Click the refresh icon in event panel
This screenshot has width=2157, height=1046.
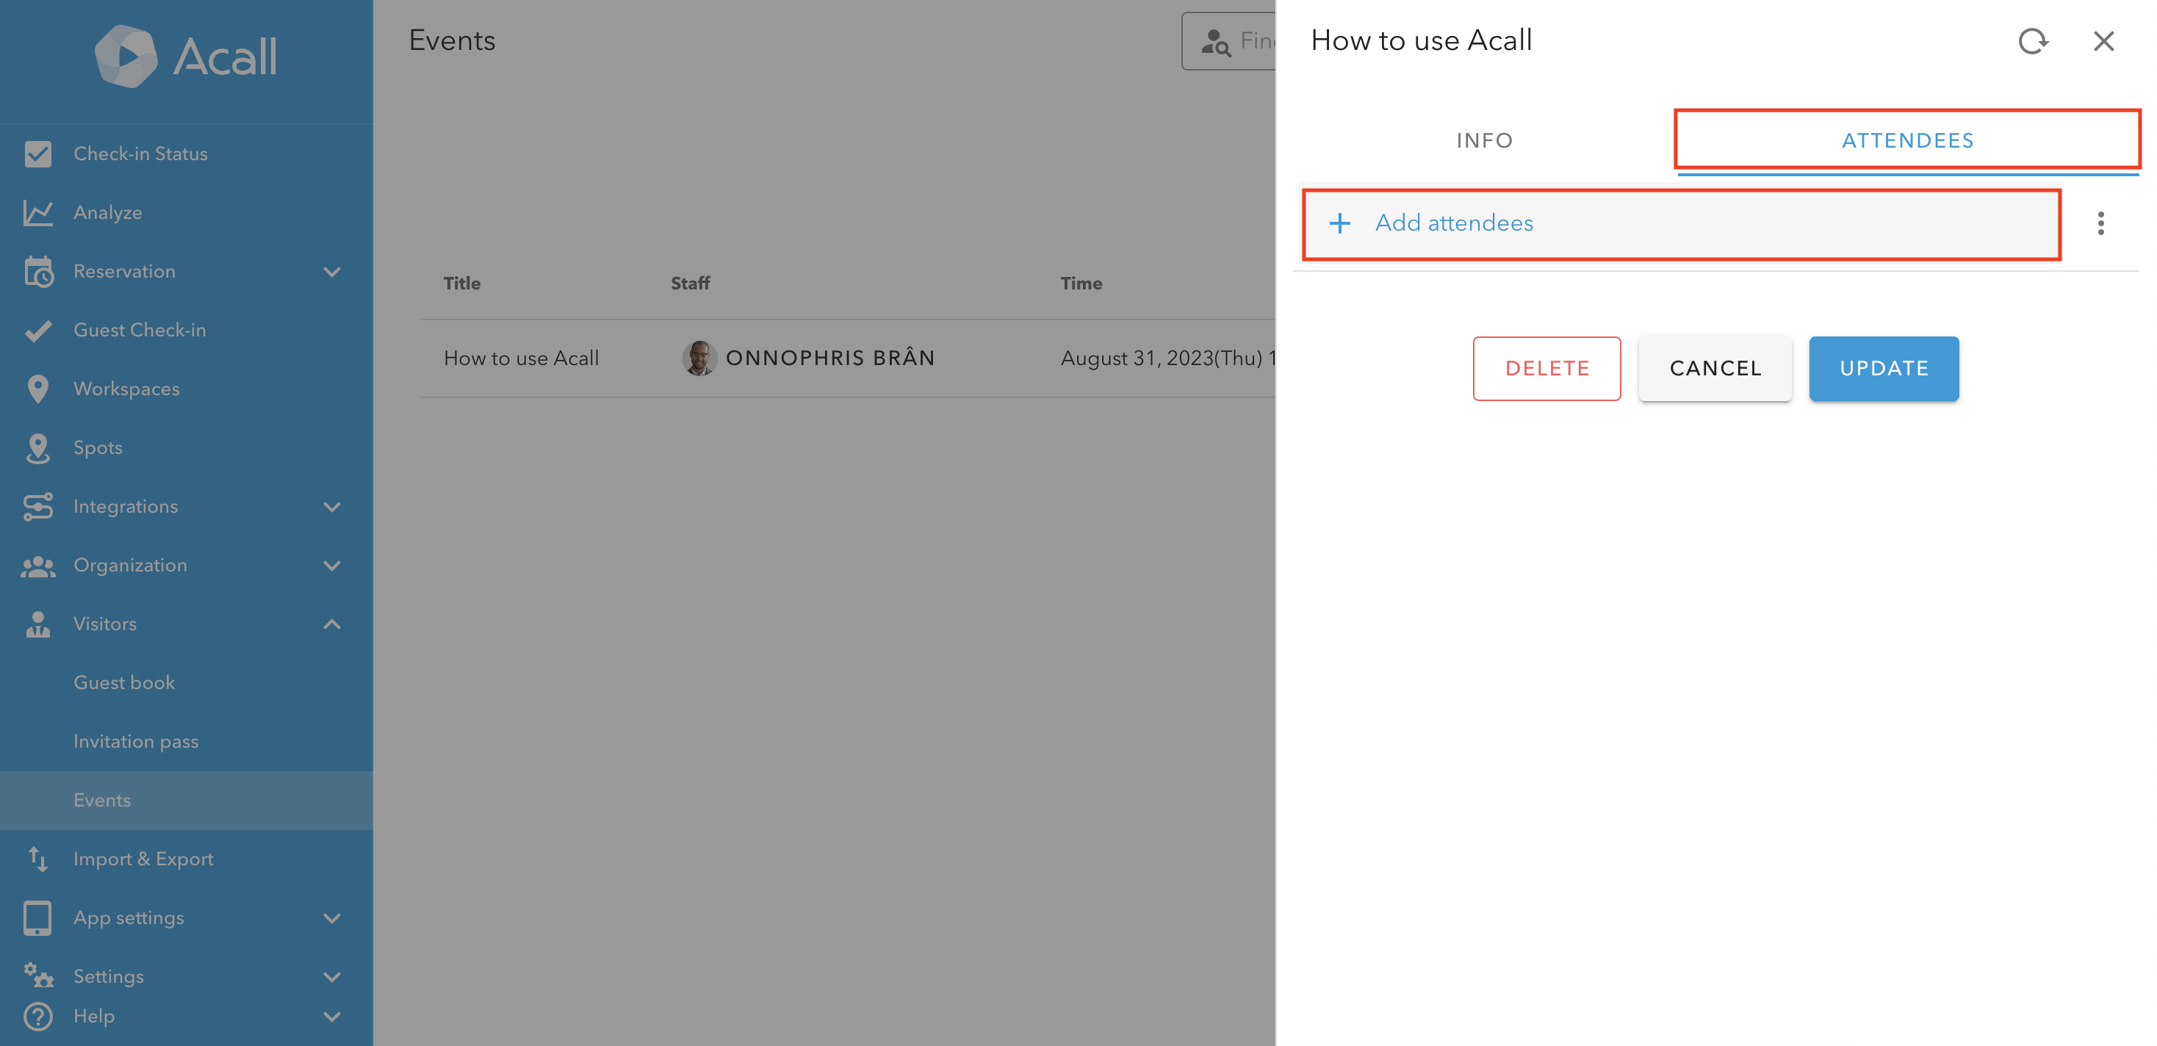[x=2032, y=41]
